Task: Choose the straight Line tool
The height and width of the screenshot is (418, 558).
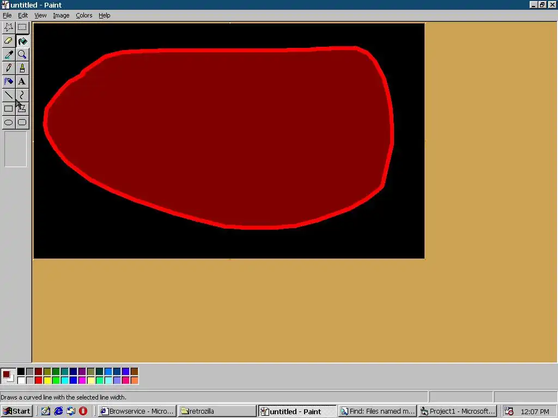Action: (9, 95)
